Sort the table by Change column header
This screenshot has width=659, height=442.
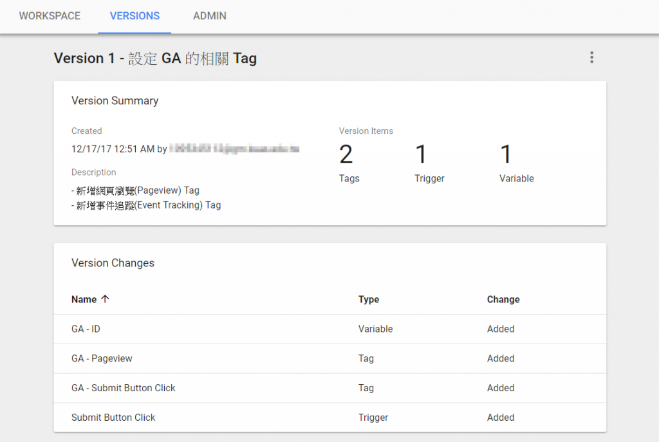point(503,299)
